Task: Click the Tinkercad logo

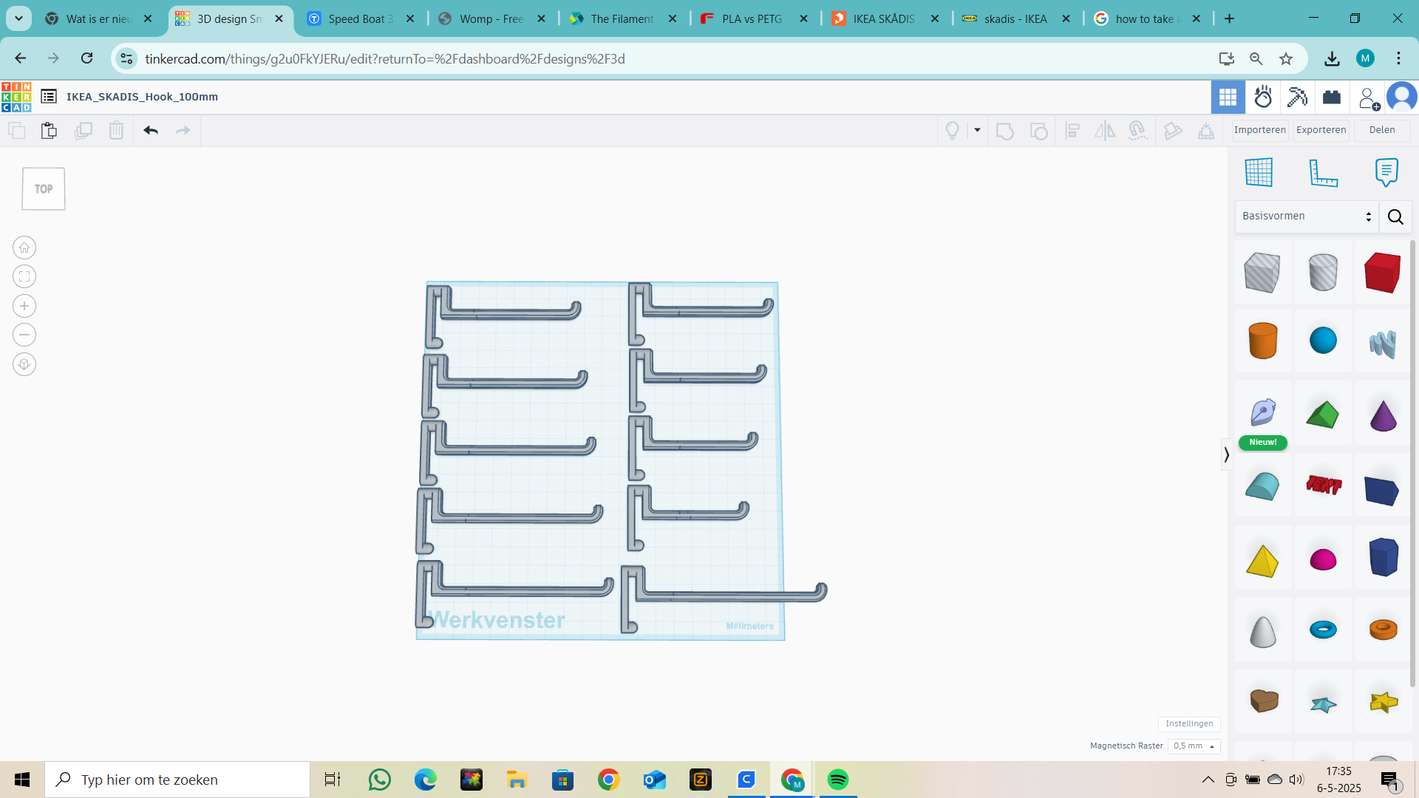Action: click(16, 97)
